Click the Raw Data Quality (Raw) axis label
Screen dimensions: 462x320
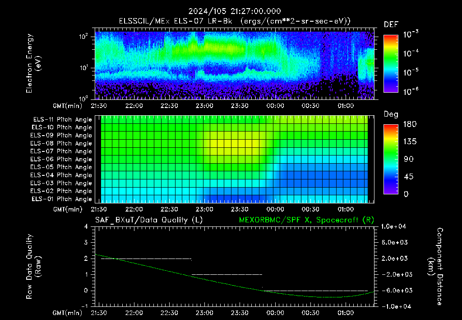click(x=33, y=267)
